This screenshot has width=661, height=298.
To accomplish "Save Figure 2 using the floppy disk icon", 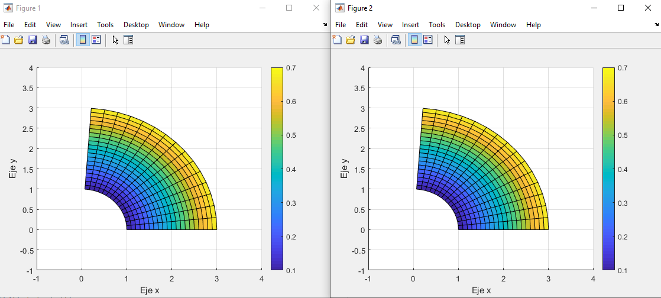I will coord(364,40).
